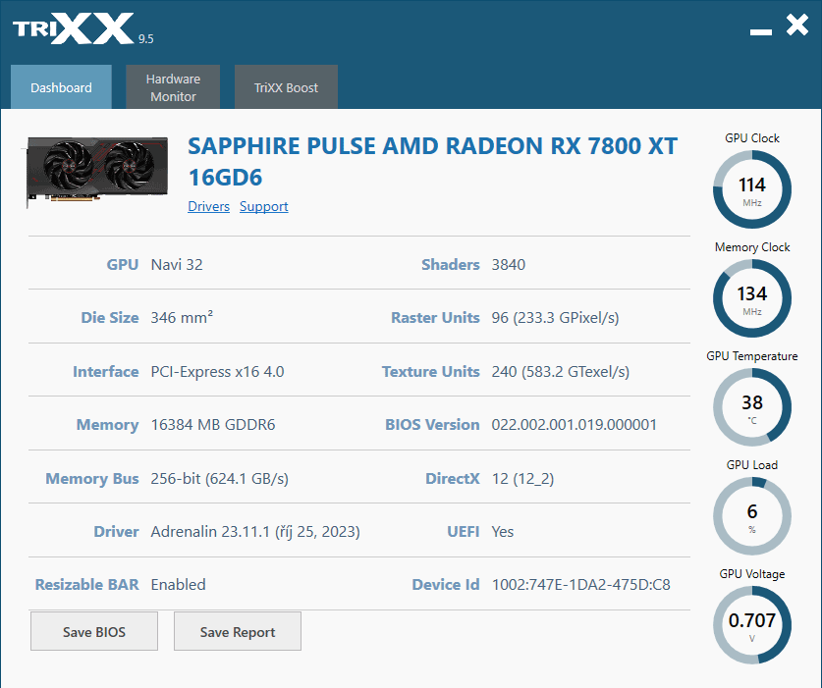This screenshot has width=822, height=688.
Task: Click the GPU Voltage gauge
Action: point(751,624)
